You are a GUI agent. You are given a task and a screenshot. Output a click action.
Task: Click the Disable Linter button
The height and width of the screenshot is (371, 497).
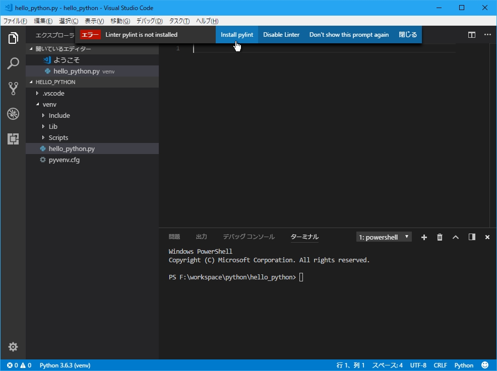coord(281,35)
